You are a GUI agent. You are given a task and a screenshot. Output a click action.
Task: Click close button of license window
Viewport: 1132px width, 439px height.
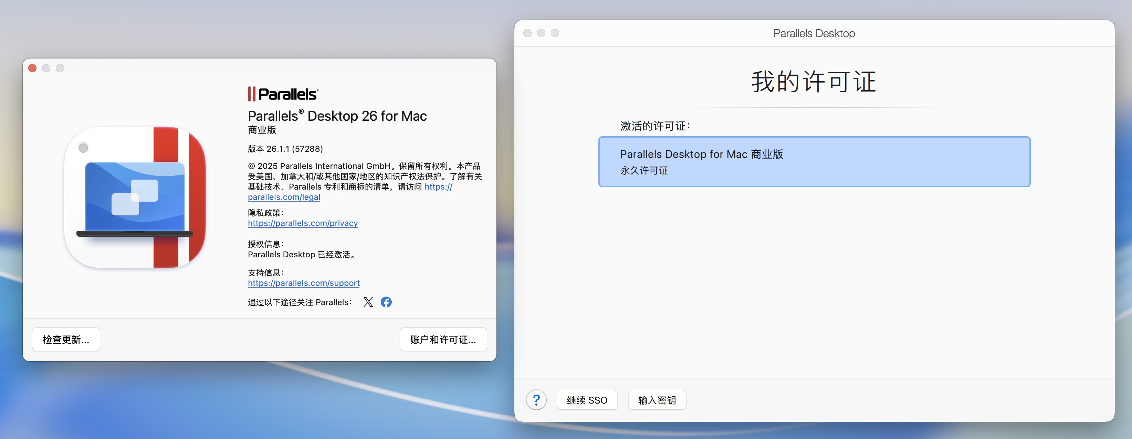527,33
